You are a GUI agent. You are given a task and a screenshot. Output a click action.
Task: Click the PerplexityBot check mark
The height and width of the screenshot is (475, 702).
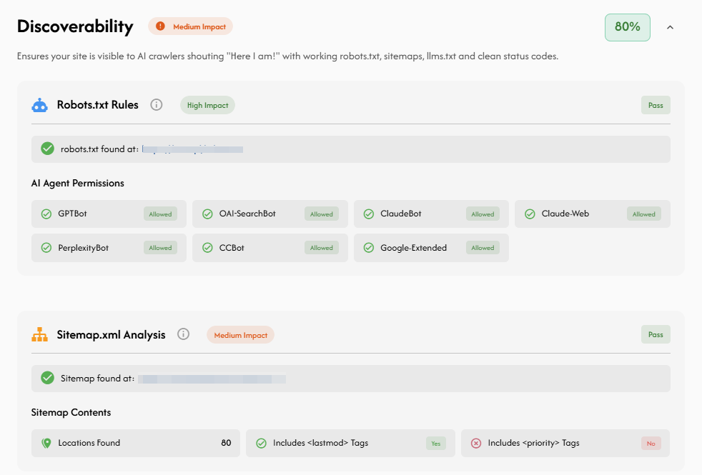pos(46,248)
